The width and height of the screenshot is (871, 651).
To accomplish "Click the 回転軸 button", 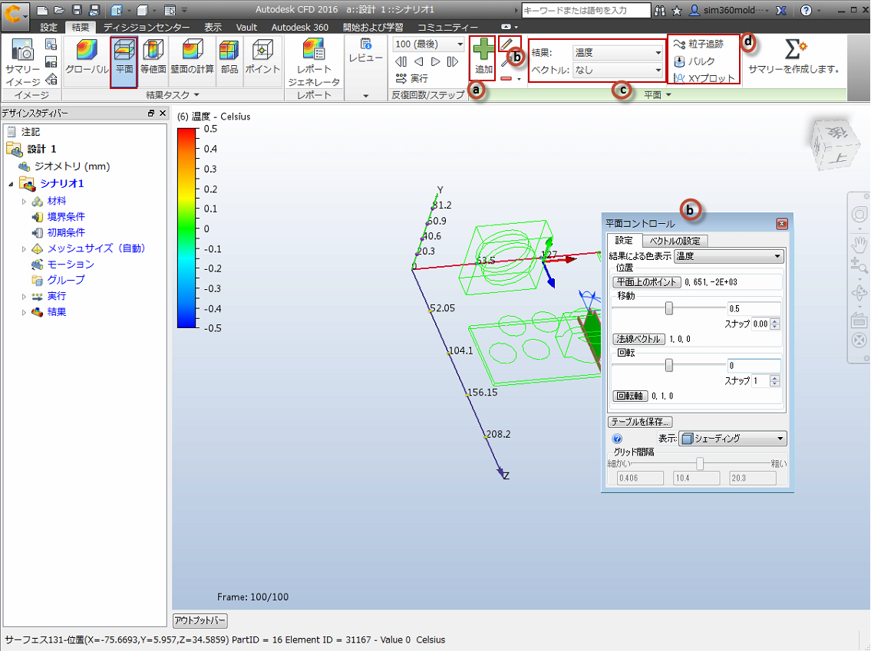I will point(630,396).
